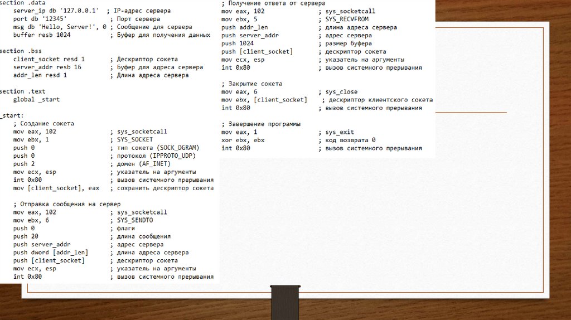Click the comment "; sys_close"
Screen dimensions: 571x320
[x=338, y=92]
